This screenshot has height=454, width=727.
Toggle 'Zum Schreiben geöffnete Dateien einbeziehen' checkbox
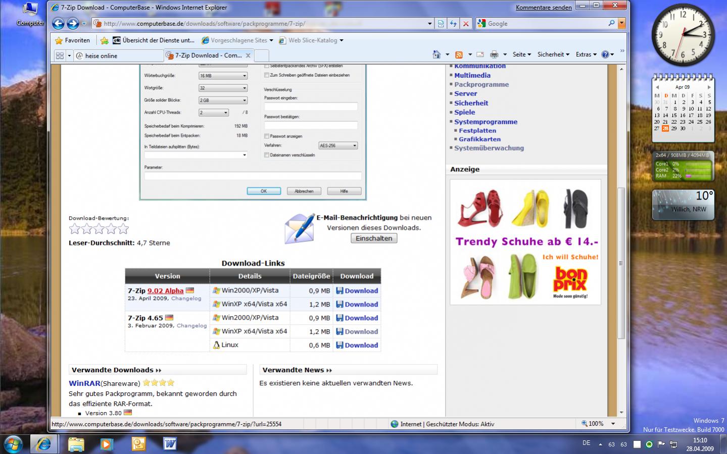[267, 75]
